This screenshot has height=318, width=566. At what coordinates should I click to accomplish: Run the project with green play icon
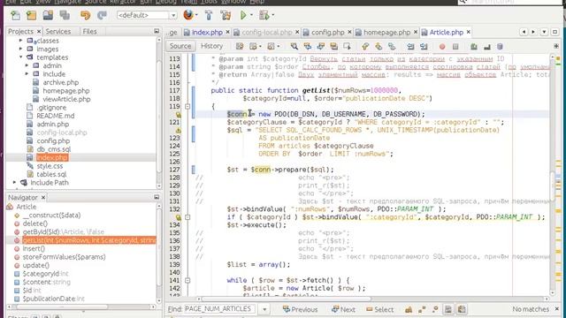[243, 15]
